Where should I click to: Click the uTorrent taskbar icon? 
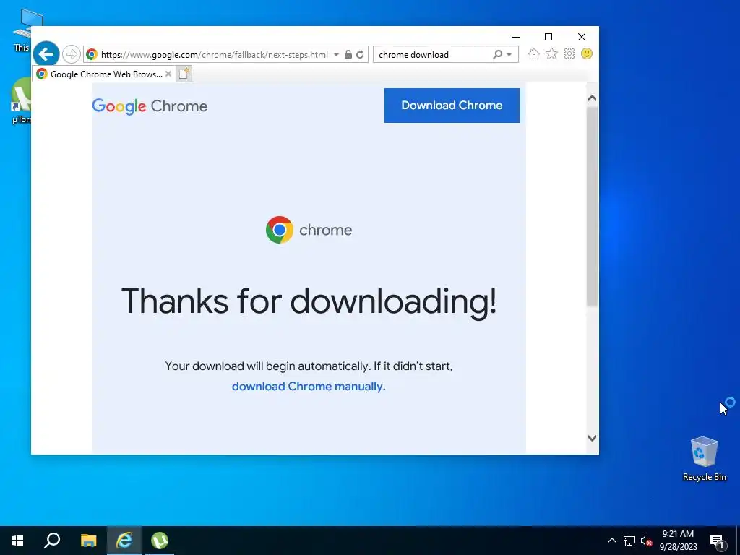click(x=160, y=541)
